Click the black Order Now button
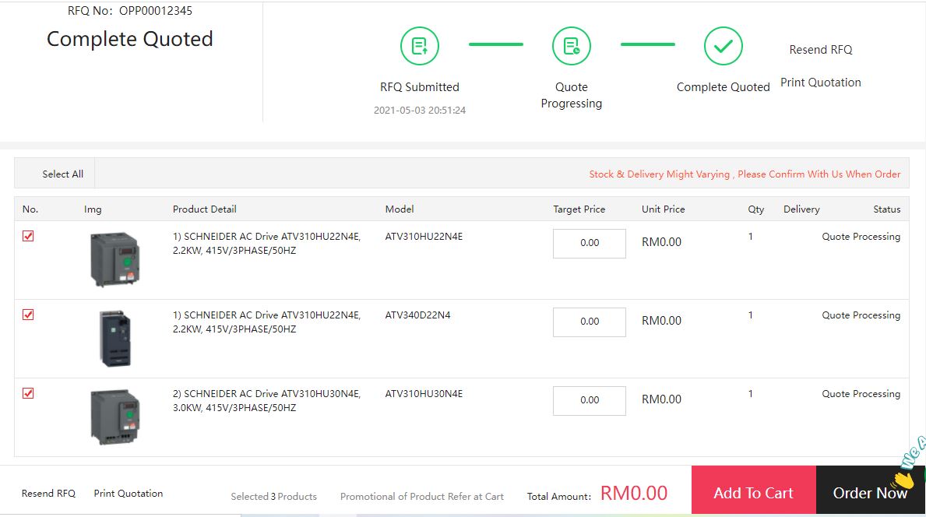 pos(870,490)
